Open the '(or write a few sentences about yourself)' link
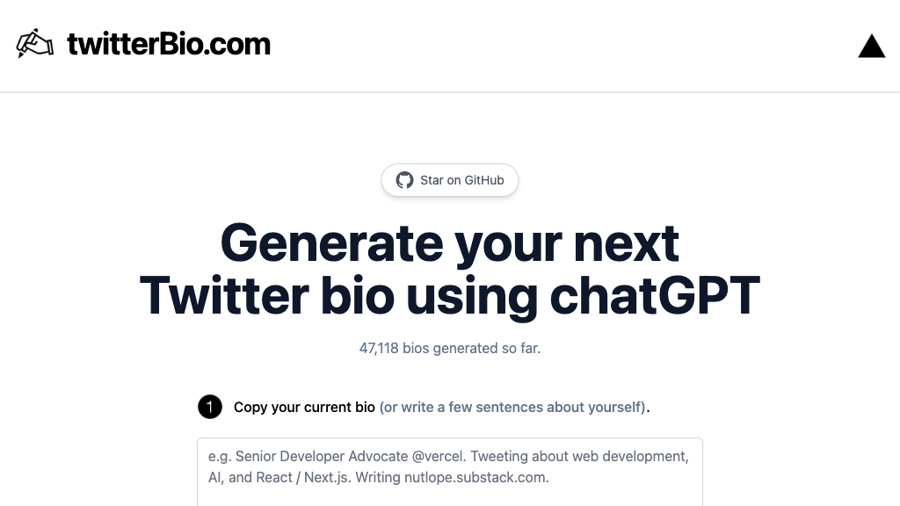This screenshot has width=900, height=506. click(x=511, y=407)
